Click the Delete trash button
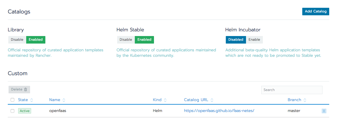337x126 pixels. (x=19, y=89)
